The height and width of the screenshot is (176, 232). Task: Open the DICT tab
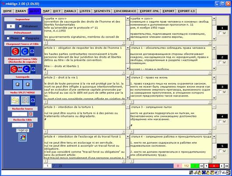tap(57, 11)
